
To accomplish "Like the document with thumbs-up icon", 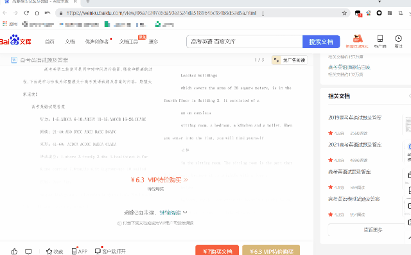I will [x=14, y=251].
